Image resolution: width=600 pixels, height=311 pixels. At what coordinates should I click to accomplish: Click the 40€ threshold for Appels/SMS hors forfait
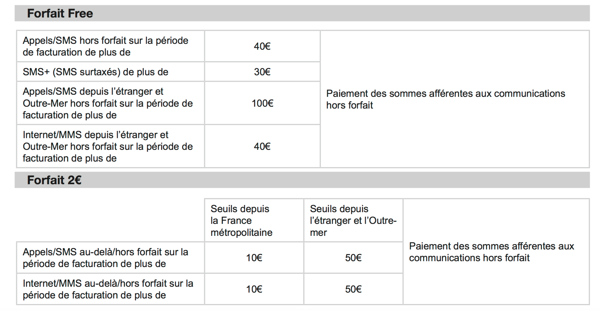(262, 46)
